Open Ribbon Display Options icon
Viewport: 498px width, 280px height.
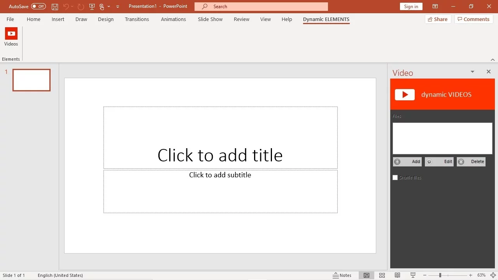pyautogui.click(x=435, y=7)
